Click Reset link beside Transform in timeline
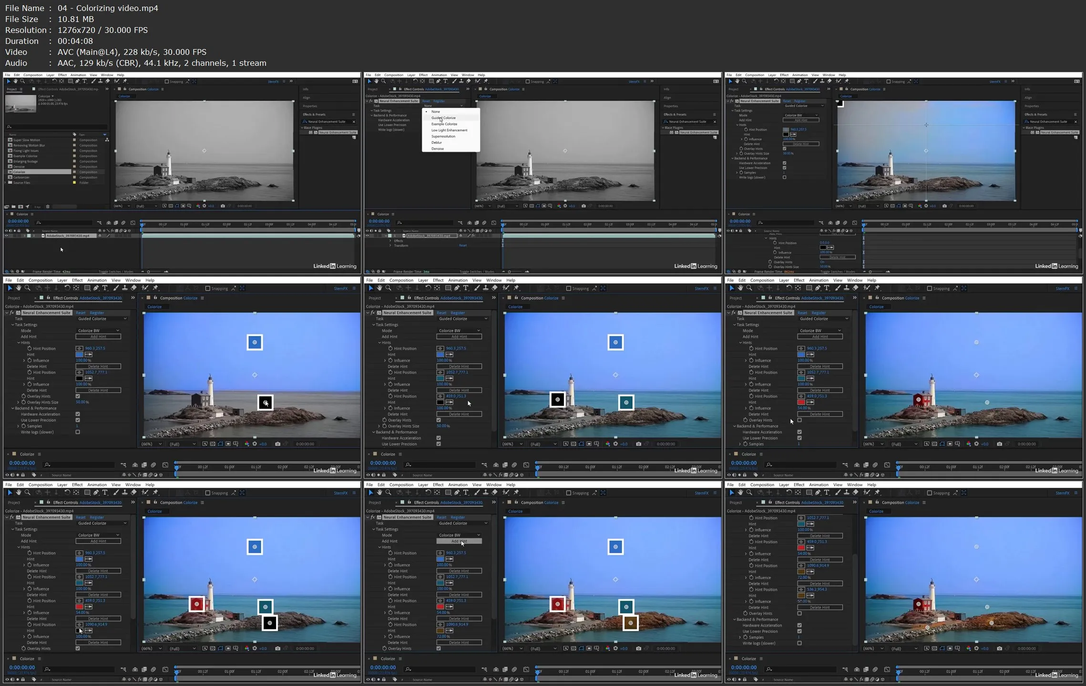 463,246
